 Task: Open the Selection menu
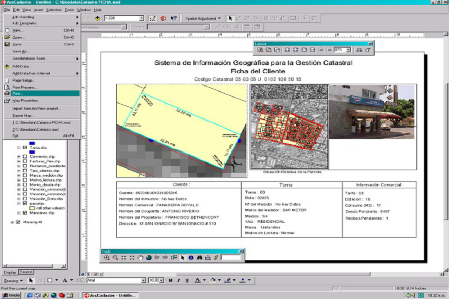pyautogui.click(x=54, y=10)
